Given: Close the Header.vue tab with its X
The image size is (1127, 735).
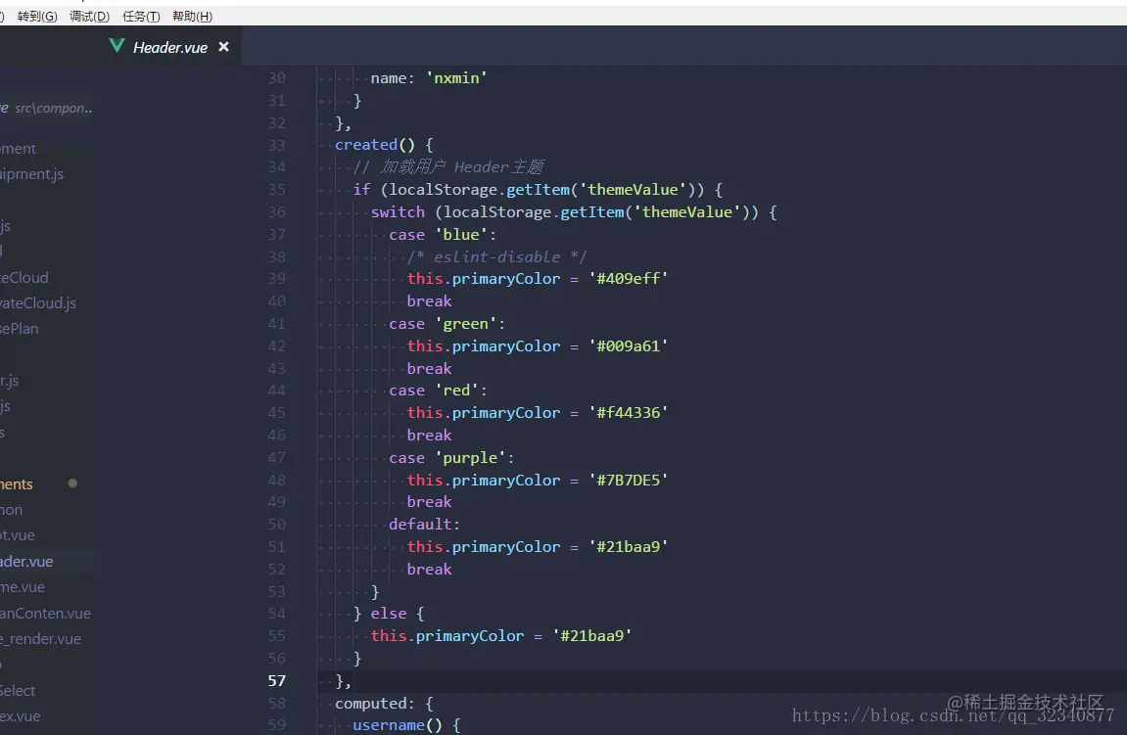Looking at the screenshot, I should click(223, 47).
